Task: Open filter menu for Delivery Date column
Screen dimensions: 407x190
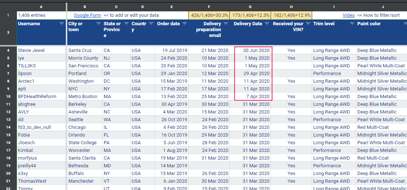Action: click(x=267, y=24)
